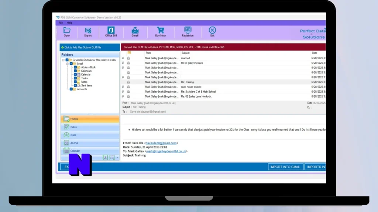This screenshot has width=378, height=212.
Task: Sort emails by the Subject column header
Action: pos(185,53)
